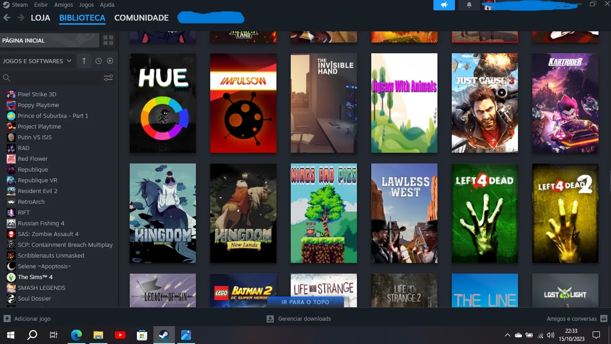This screenshot has width=611, height=344.
Task: Open Windows taskbar search
Action: (32, 335)
